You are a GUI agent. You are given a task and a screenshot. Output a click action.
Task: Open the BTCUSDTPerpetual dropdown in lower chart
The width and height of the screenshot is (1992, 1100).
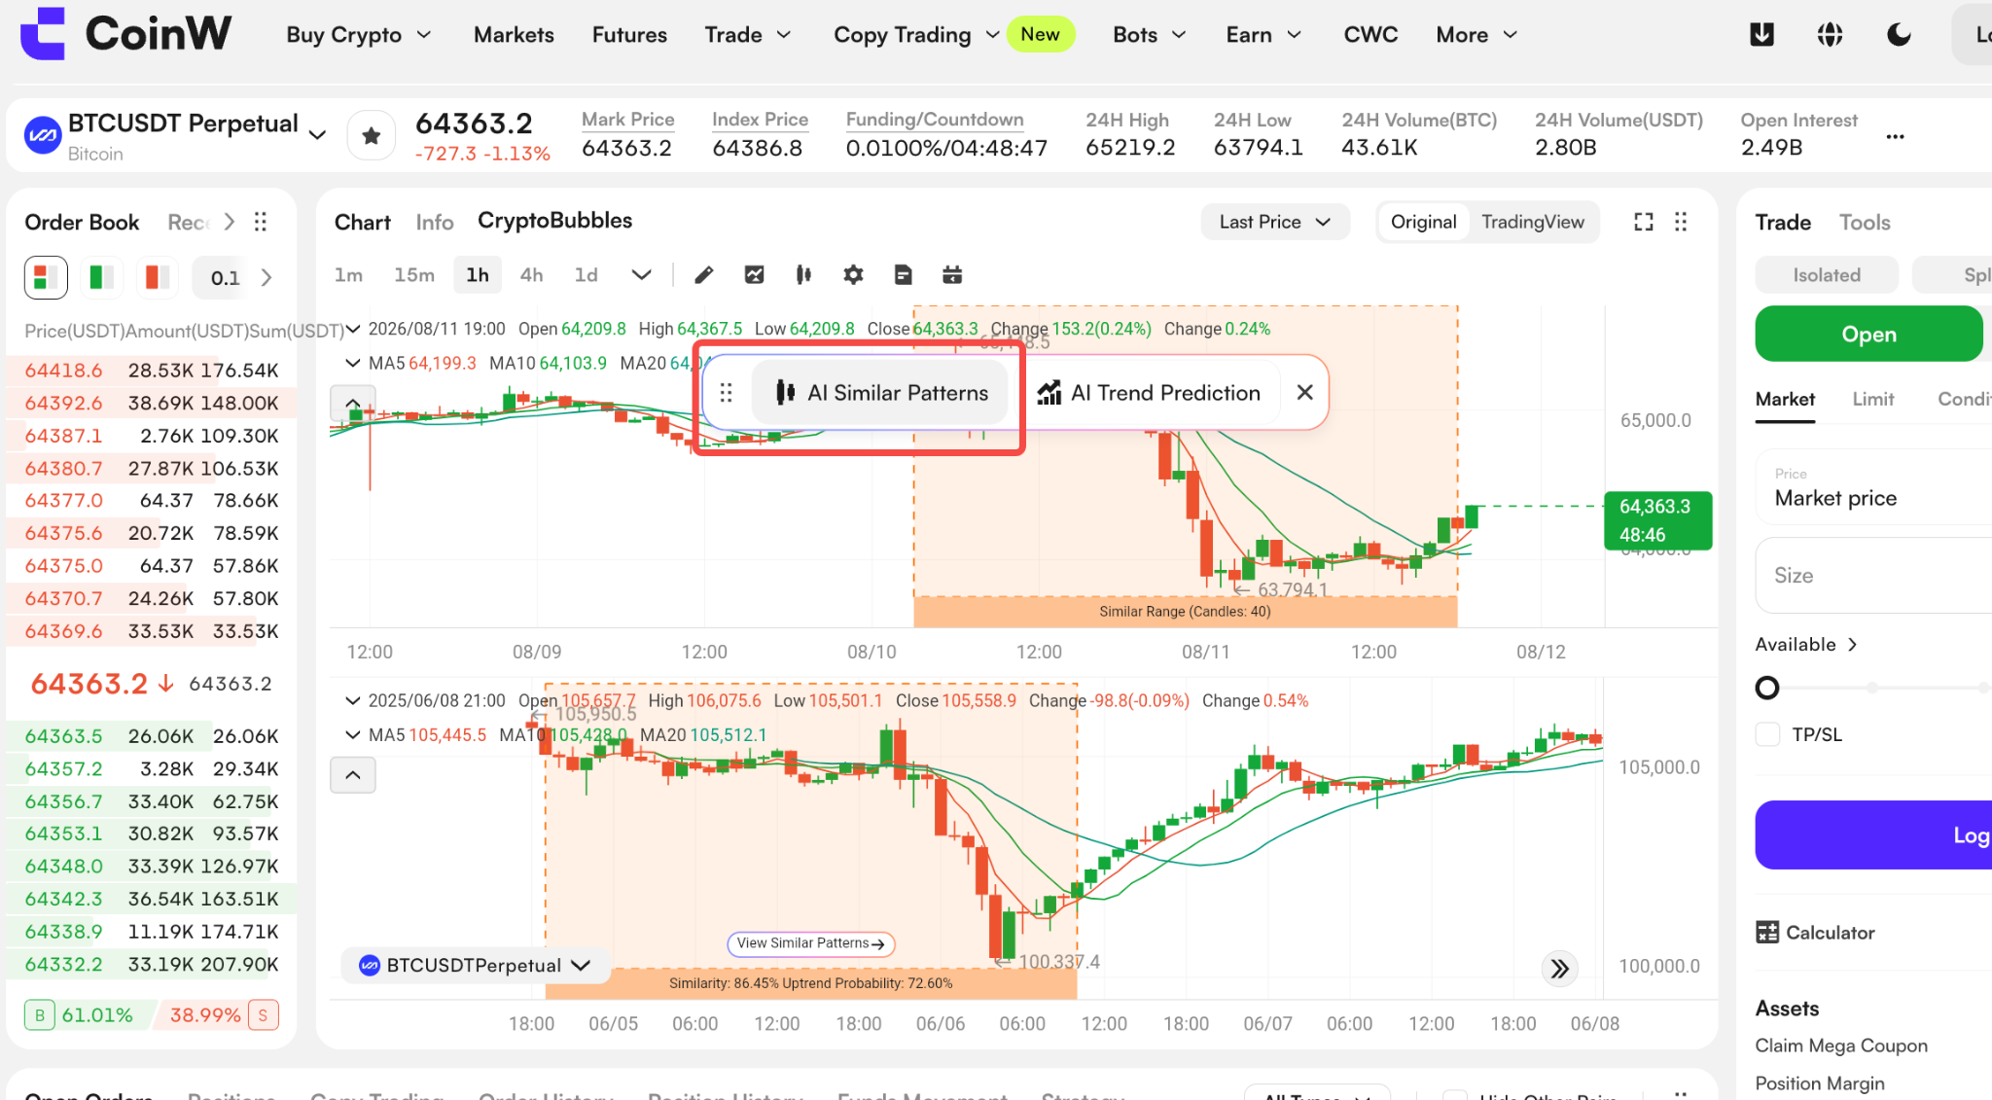(x=475, y=966)
